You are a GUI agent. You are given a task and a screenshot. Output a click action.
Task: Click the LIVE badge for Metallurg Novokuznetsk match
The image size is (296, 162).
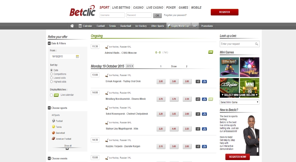[211, 99]
